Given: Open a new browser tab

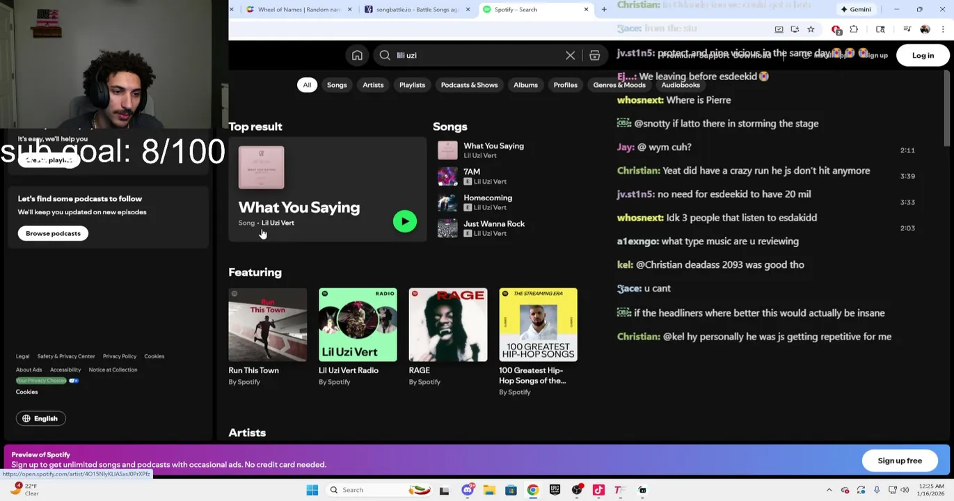Looking at the screenshot, I should [603, 10].
